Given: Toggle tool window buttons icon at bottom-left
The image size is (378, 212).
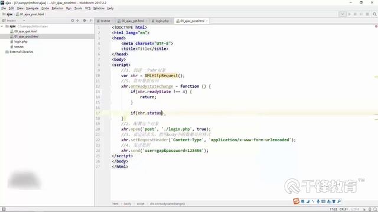Looking at the screenshot, I should coord(4,210).
